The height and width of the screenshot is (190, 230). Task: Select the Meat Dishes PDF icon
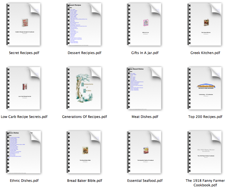point(145,88)
